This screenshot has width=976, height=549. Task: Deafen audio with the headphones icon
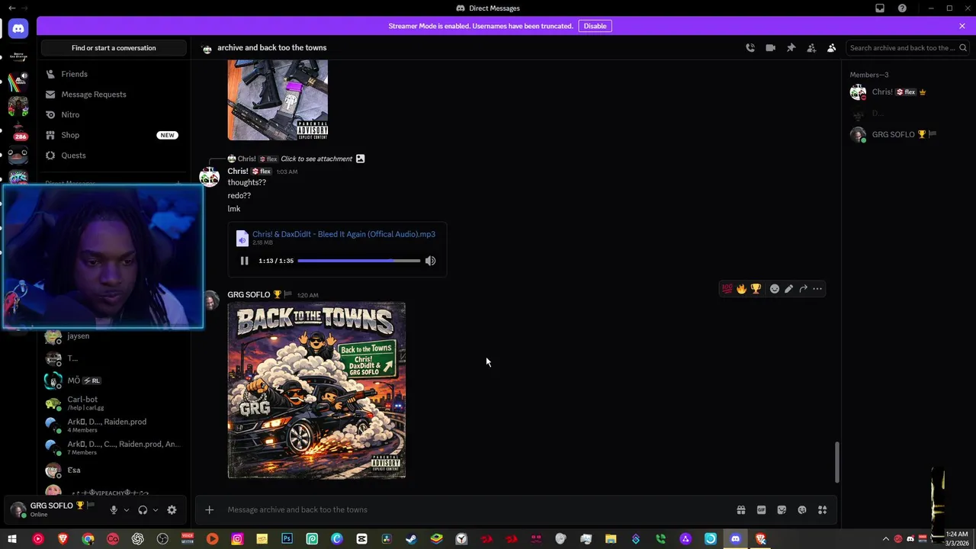tap(143, 510)
